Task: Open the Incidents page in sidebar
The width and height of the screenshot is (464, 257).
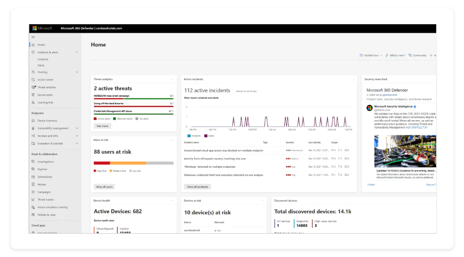Action: 43,59
